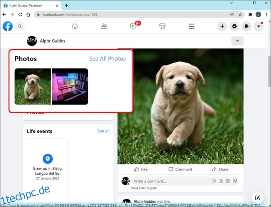Click the share this page icon in address bar
This screenshot has width=271, height=207.
click(232, 15)
